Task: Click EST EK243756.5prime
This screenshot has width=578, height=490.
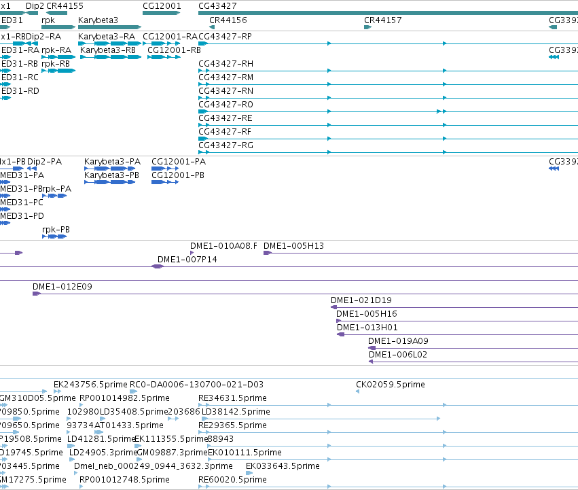Action: [x=58, y=391]
